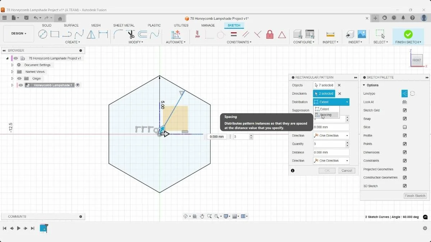Apply the Perpendicular constraint
This screenshot has width=431, height=242.
(258, 34)
